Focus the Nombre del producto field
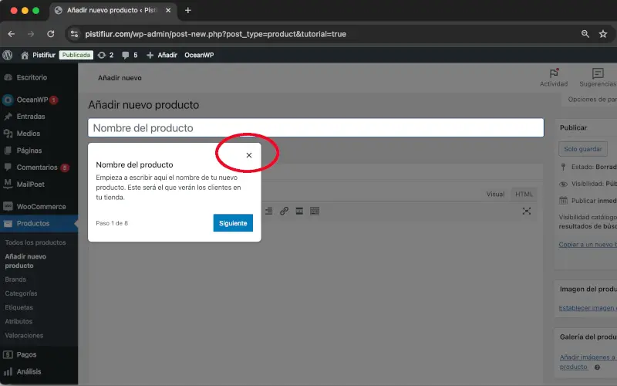 [315, 127]
